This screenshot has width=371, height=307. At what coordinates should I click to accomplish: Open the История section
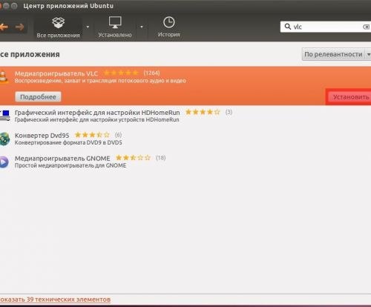click(168, 27)
